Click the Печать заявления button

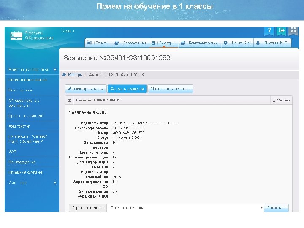[x=127, y=89]
